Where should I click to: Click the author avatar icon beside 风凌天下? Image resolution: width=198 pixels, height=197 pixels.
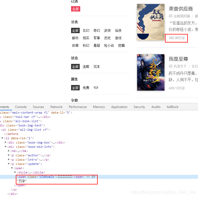tap(171, 66)
